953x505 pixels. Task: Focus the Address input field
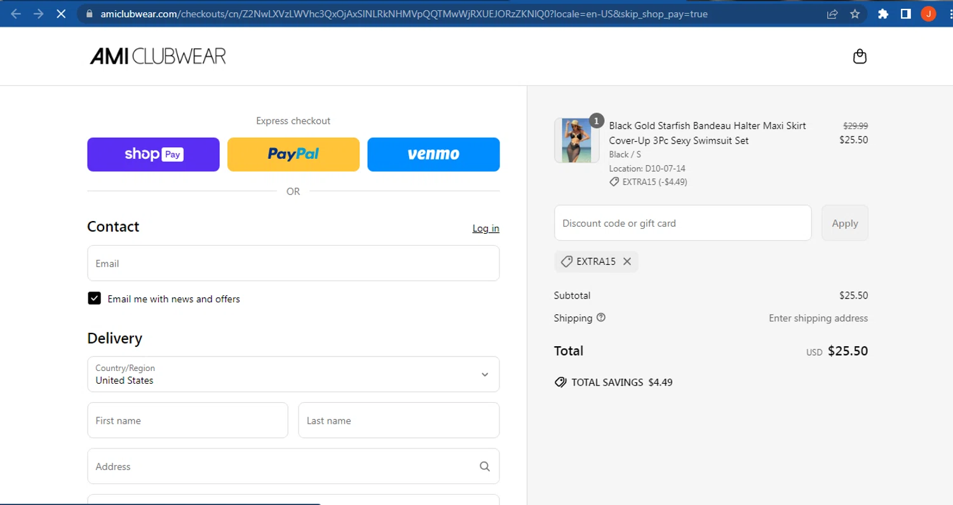click(x=294, y=466)
